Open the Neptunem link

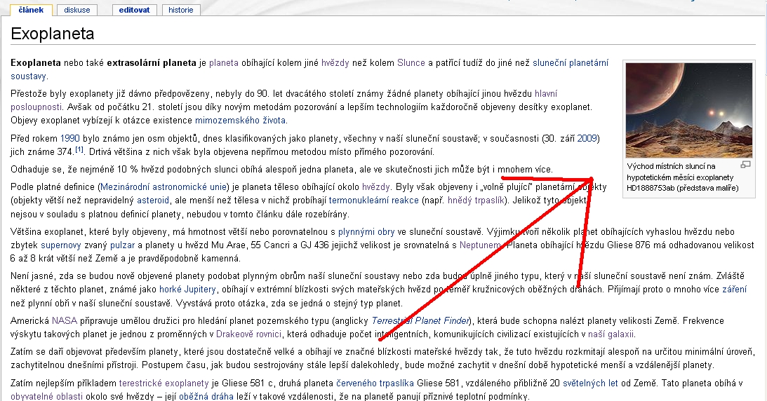click(x=480, y=245)
